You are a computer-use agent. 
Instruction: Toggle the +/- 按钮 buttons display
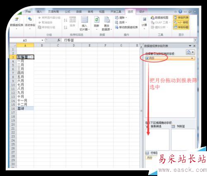(181, 22)
